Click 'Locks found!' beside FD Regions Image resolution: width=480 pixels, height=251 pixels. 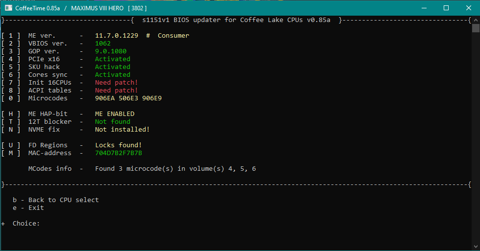(x=118, y=145)
